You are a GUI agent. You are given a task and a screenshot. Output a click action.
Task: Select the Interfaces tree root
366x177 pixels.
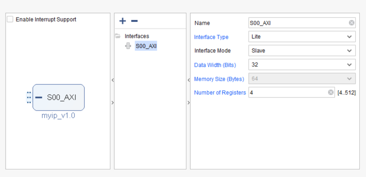click(x=137, y=36)
